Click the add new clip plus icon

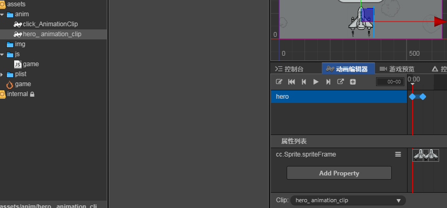[x=353, y=82]
